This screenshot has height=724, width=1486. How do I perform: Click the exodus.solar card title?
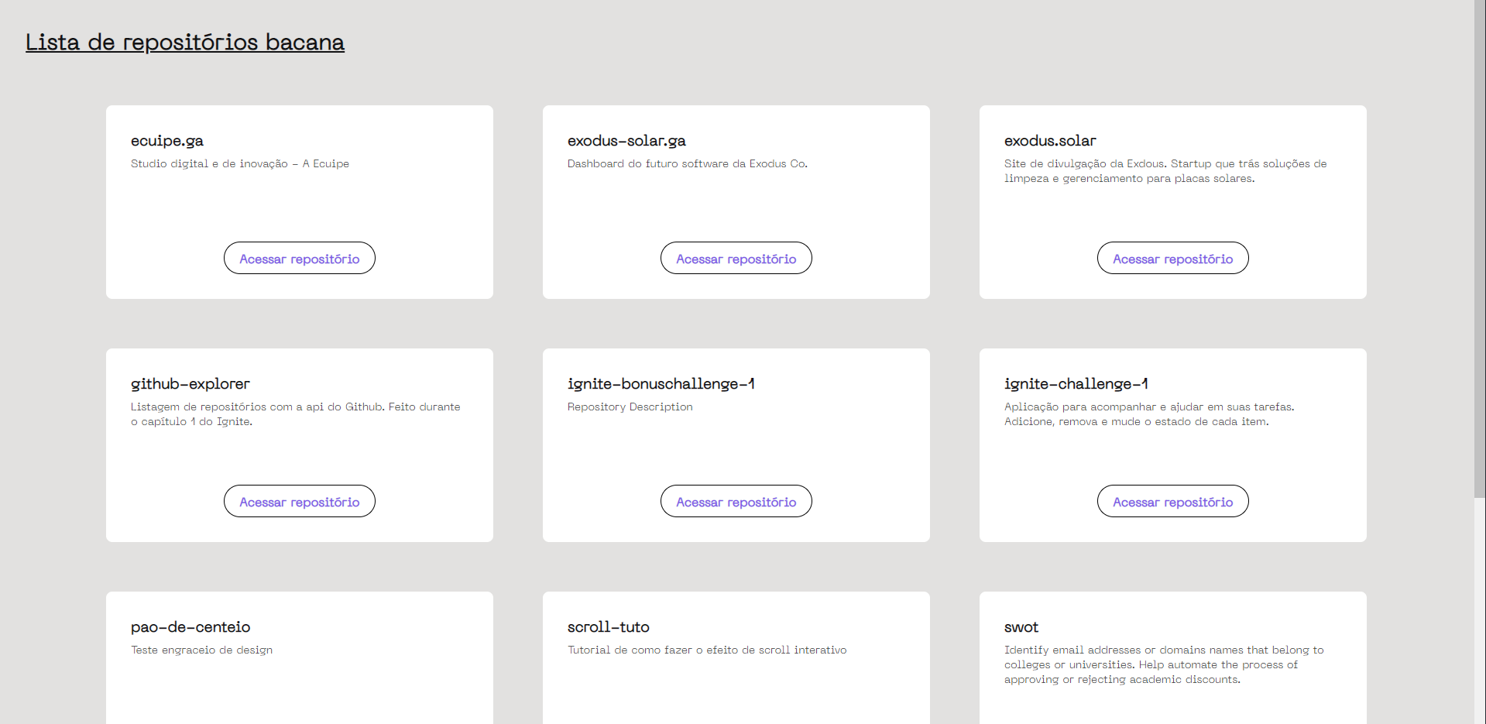pos(1050,141)
